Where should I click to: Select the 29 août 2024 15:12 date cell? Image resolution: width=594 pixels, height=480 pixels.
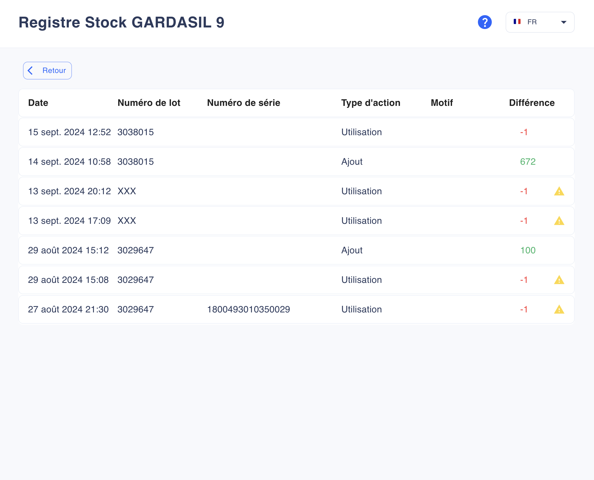[68, 250]
